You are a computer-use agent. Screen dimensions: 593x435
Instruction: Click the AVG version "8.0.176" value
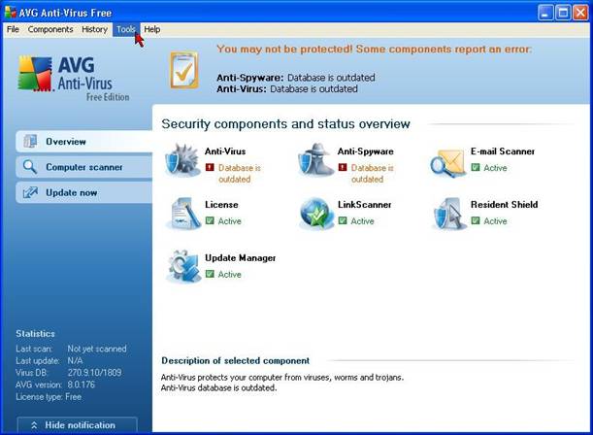tap(81, 385)
